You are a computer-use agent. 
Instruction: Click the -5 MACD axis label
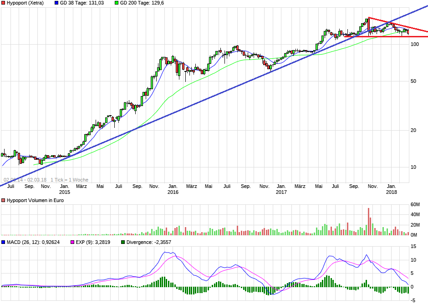tap(413, 300)
